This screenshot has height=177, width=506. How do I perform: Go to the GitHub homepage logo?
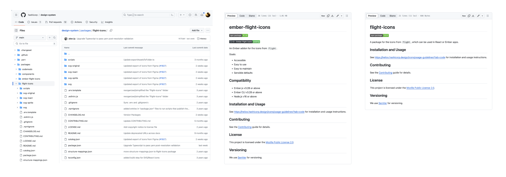click(23, 15)
